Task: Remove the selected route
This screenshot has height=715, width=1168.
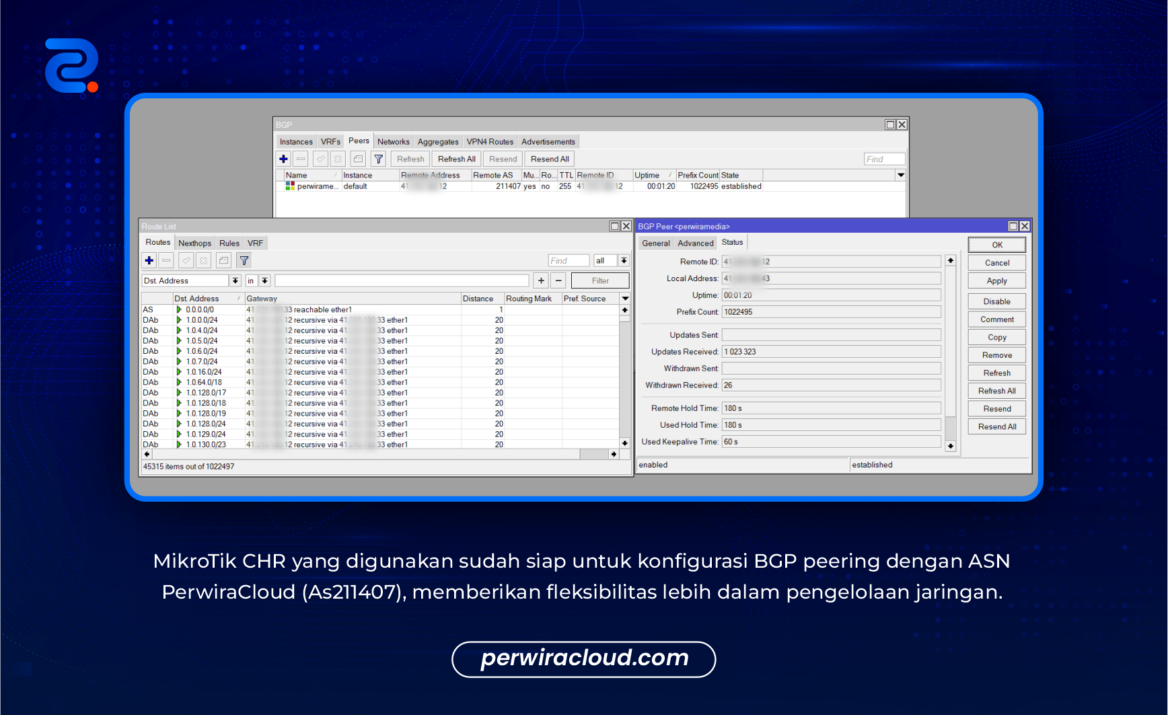Action: point(166,260)
